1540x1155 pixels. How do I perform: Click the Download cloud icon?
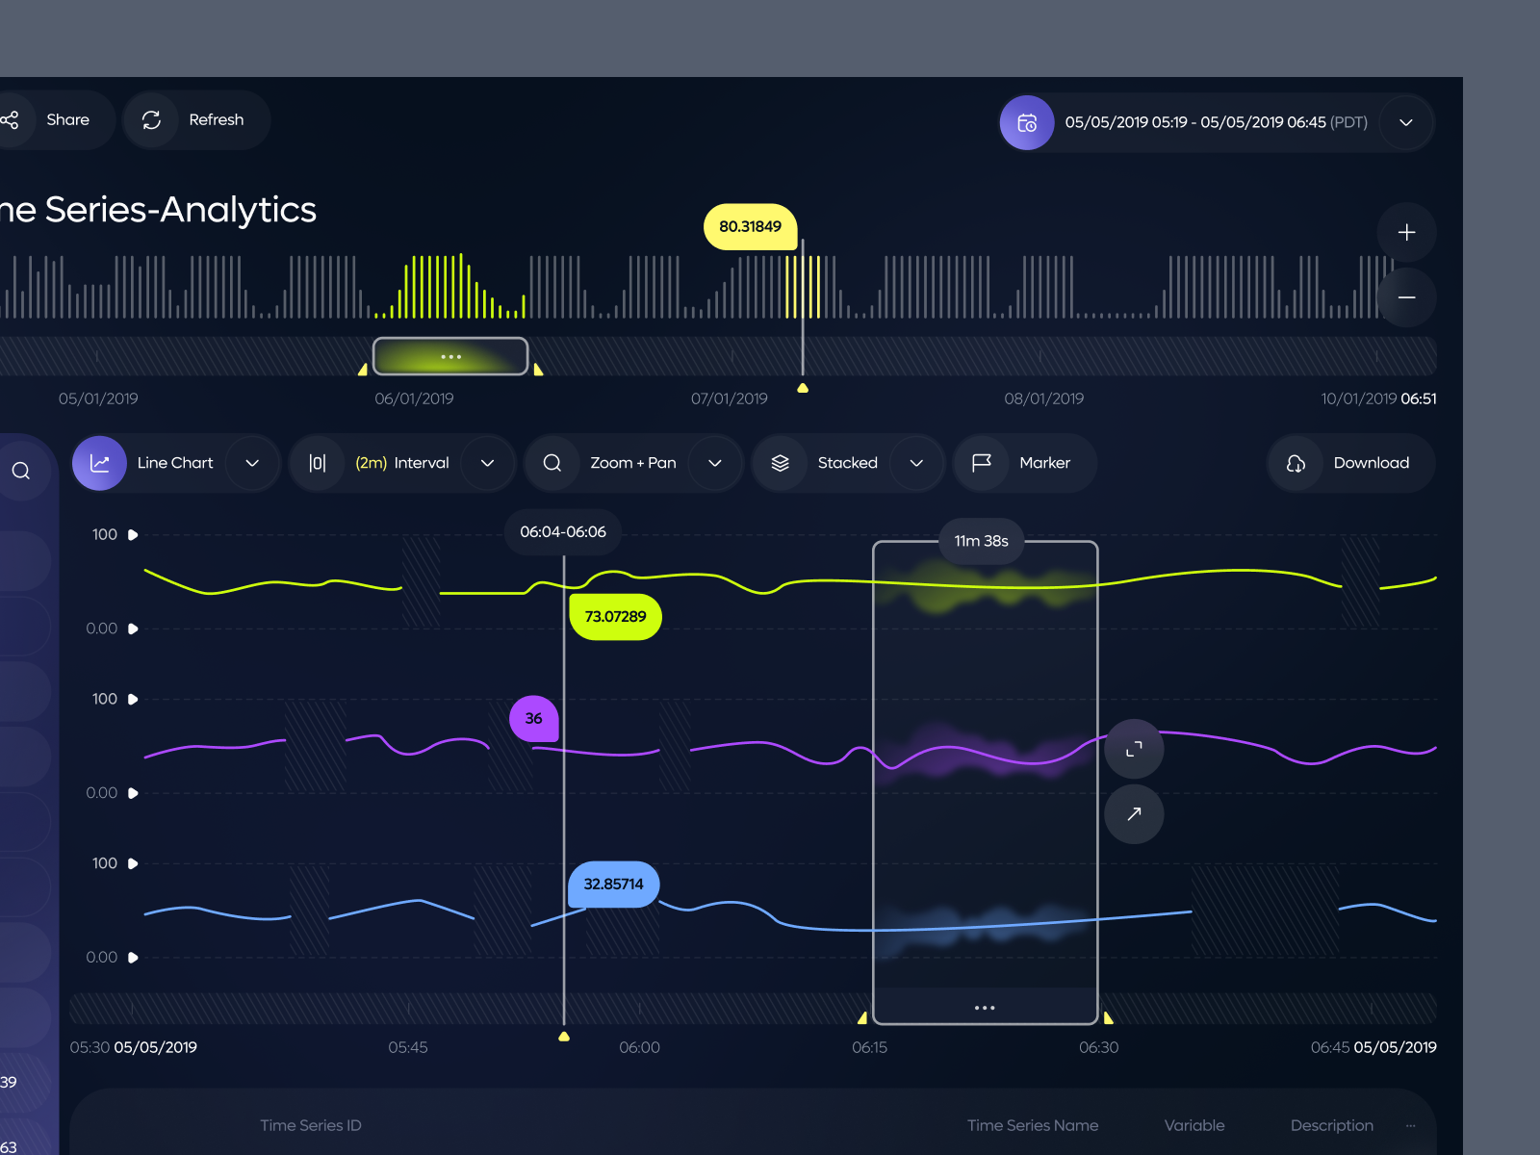(x=1296, y=463)
